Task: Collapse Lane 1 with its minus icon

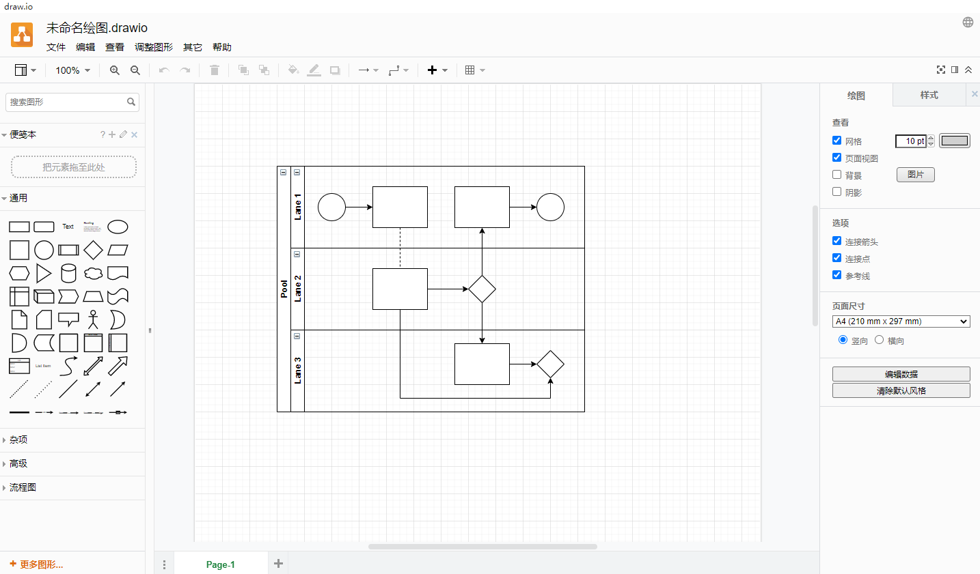Action: 297,172
